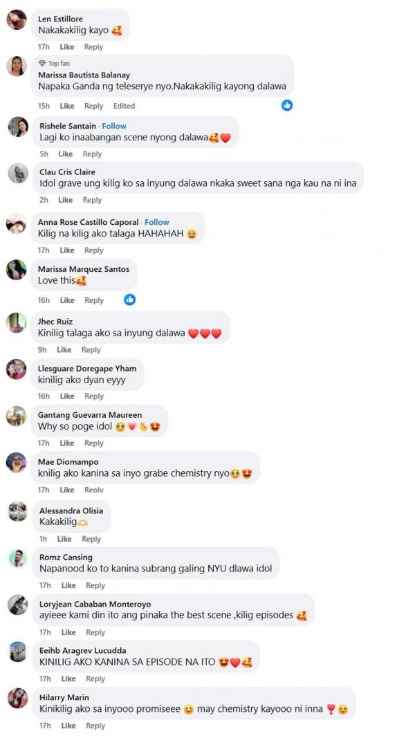Follow Anna Rose Castillo Caporal

click(x=157, y=222)
